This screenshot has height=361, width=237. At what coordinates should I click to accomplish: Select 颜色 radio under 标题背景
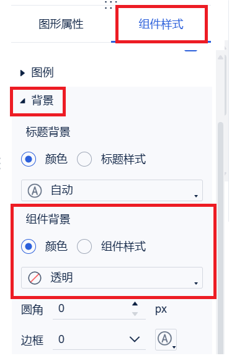coord(29,159)
